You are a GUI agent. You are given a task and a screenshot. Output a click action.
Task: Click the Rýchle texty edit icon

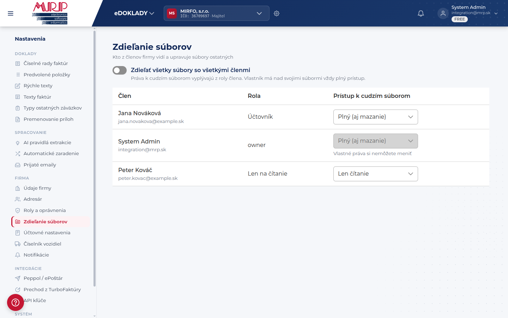(x=18, y=86)
